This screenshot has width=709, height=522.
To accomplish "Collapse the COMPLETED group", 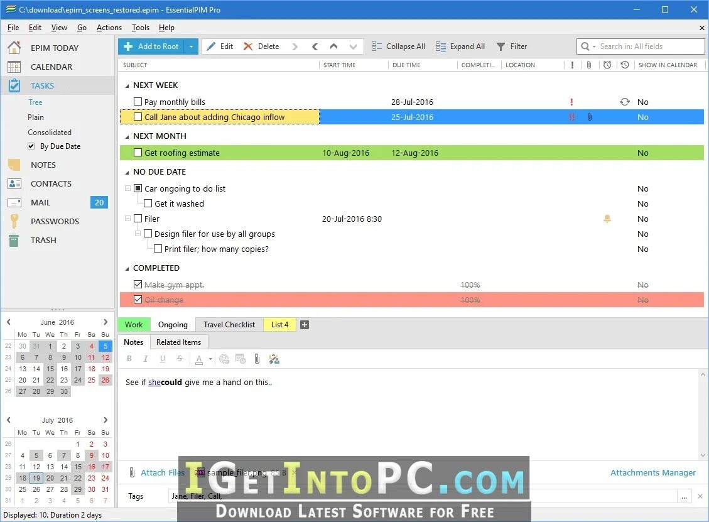I will pyautogui.click(x=127, y=268).
